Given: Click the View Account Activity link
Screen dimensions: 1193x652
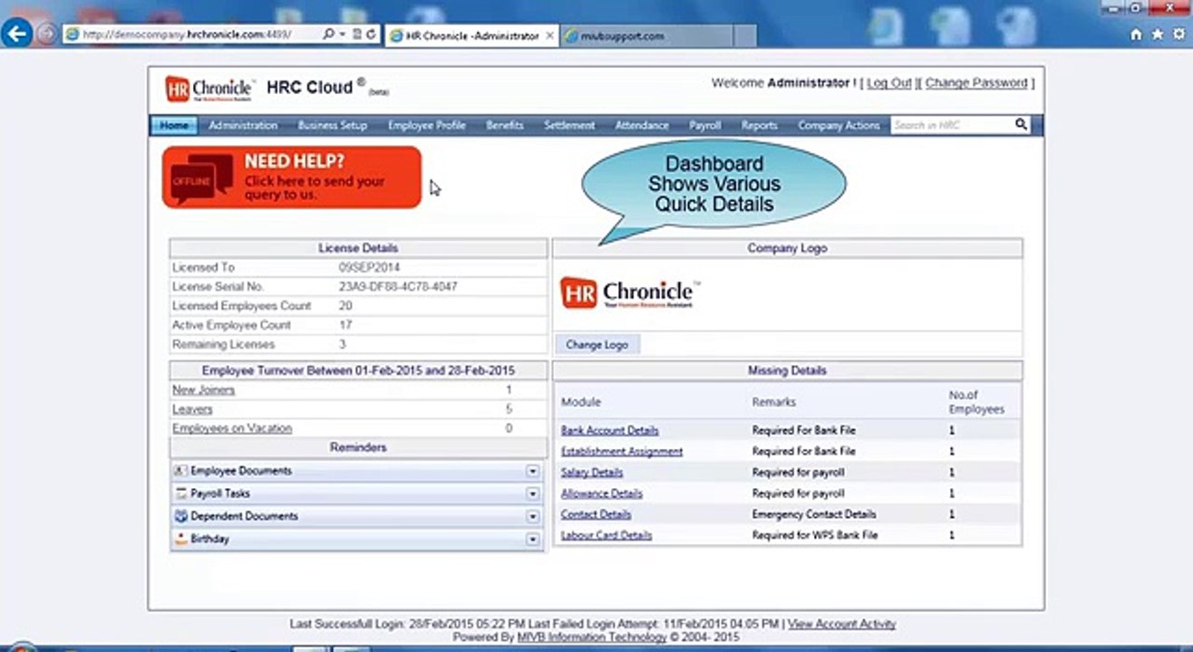Looking at the screenshot, I should click(841, 624).
